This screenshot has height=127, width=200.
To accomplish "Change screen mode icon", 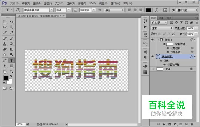I will click(x=11, y=88).
